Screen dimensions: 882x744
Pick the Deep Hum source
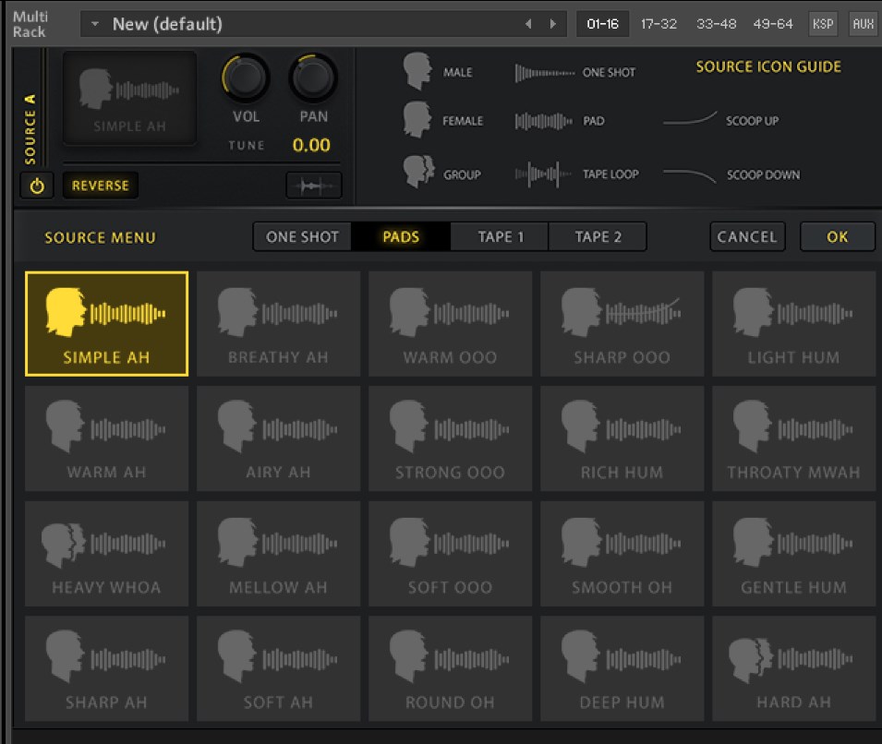pos(622,668)
